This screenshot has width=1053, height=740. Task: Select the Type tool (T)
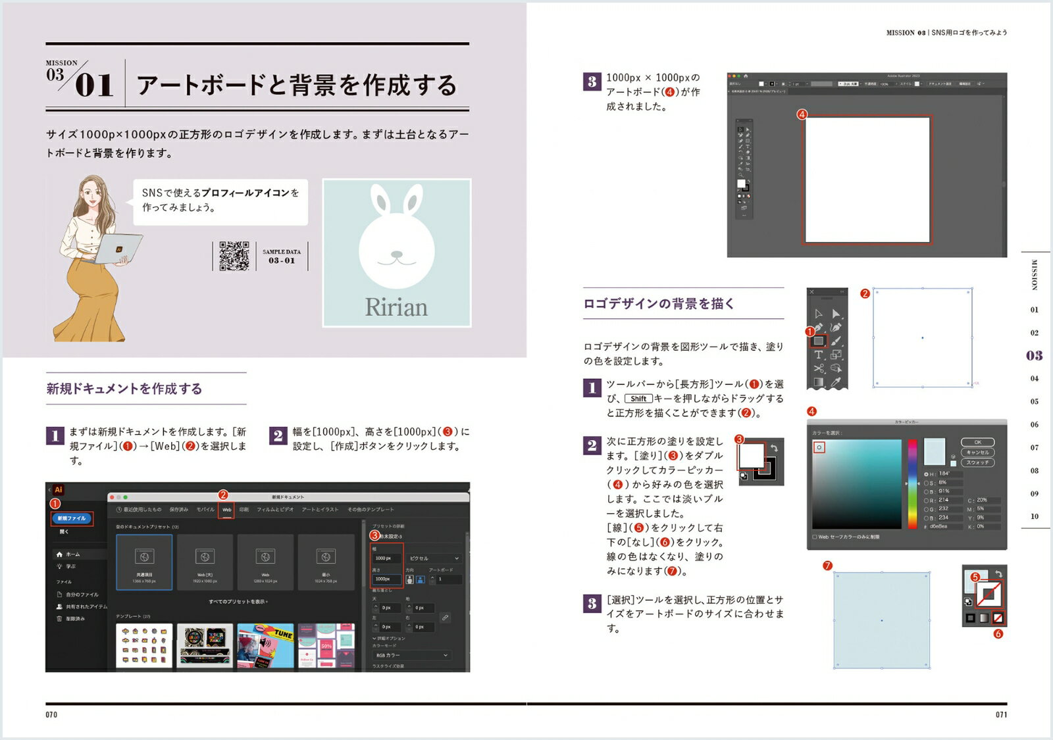pos(818,355)
